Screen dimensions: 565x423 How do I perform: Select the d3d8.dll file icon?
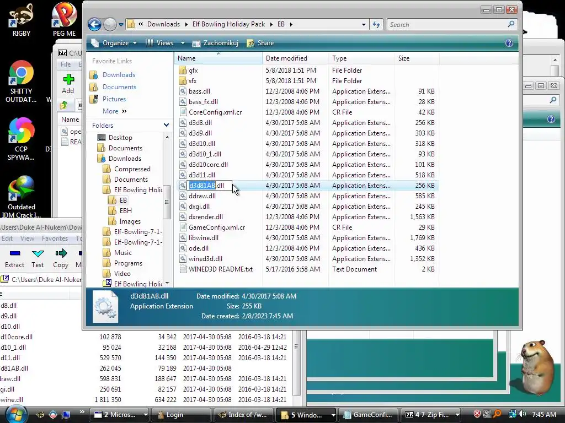183,123
